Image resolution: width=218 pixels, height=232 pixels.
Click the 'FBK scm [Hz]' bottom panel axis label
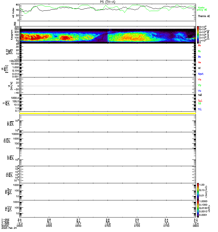[x=8, y=209]
